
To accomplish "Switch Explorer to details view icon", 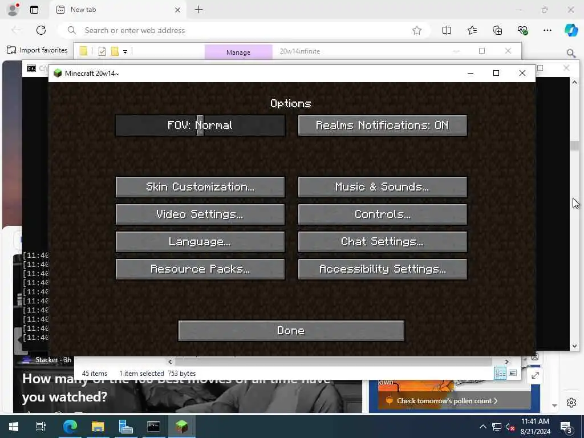I will 500,373.
